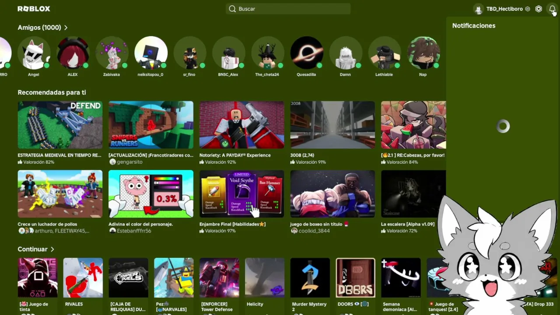Click the Buscar search field
Image resolution: width=560 pixels, height=315 pixels.
point(288,9)
